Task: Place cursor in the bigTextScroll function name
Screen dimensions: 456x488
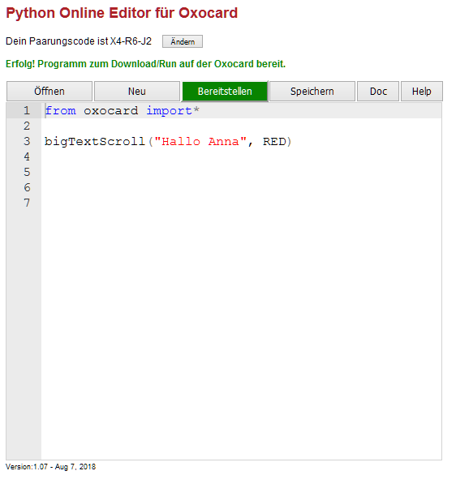Action: click(95, 142)
